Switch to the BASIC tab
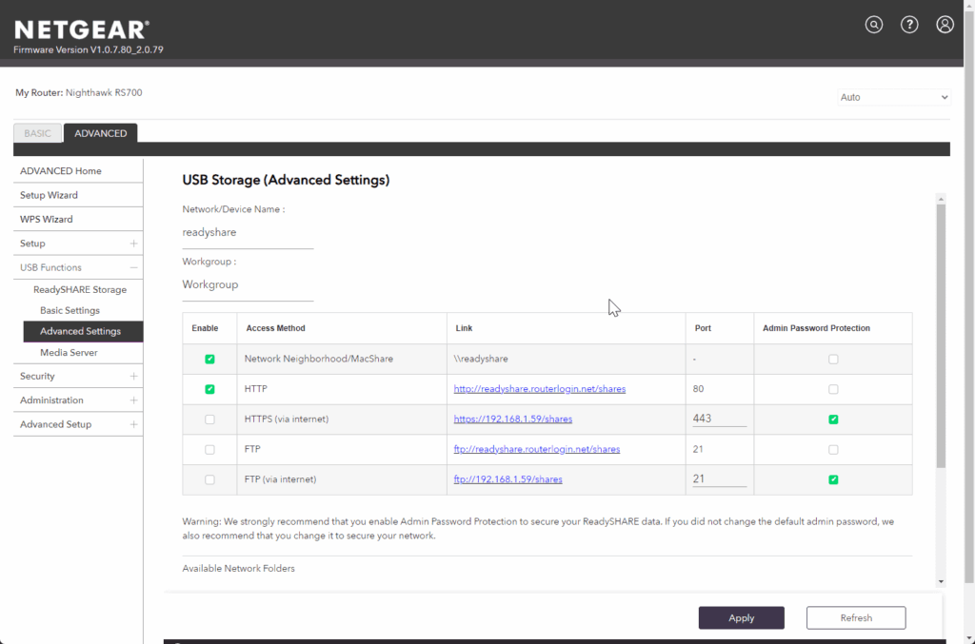Image resolution: width=975 pixels, height=644 pixels. (x=38, y=133)
